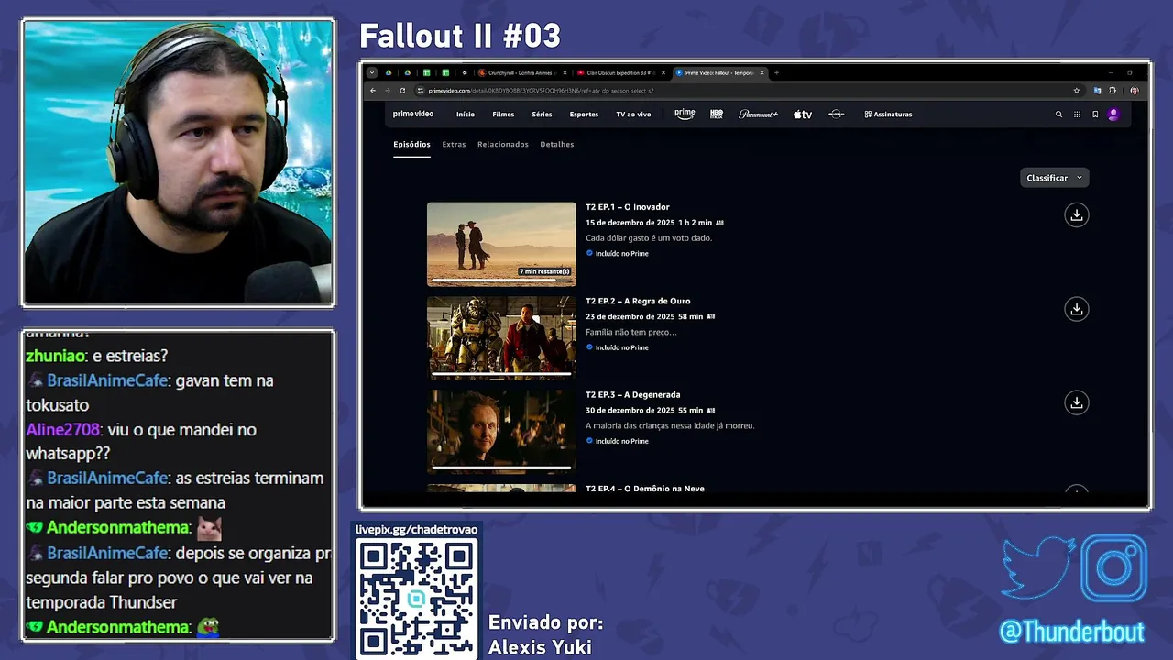Click the site info icon beside the URL

420,91
